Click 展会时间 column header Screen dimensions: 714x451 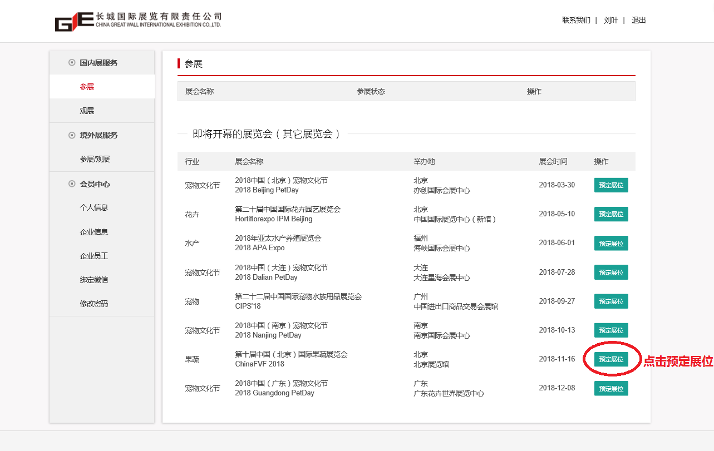click(x=553, y=161)
